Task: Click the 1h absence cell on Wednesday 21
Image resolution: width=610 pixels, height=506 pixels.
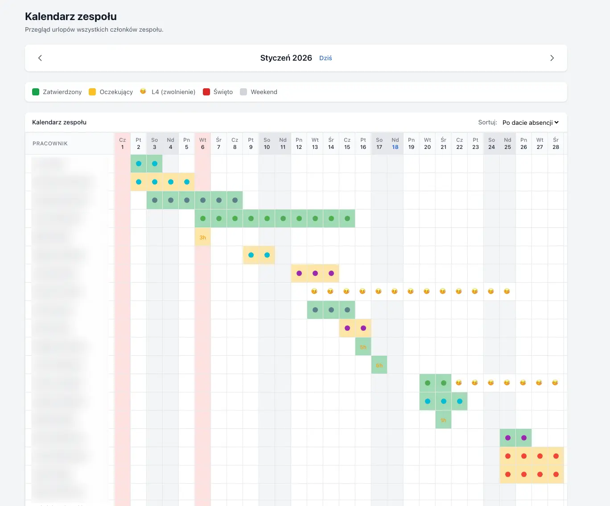Action: [x=443, y=420]
